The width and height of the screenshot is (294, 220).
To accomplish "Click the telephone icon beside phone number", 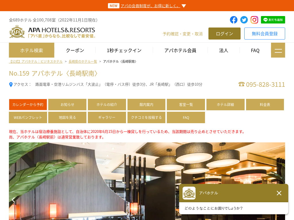I will tap(241, 84).
